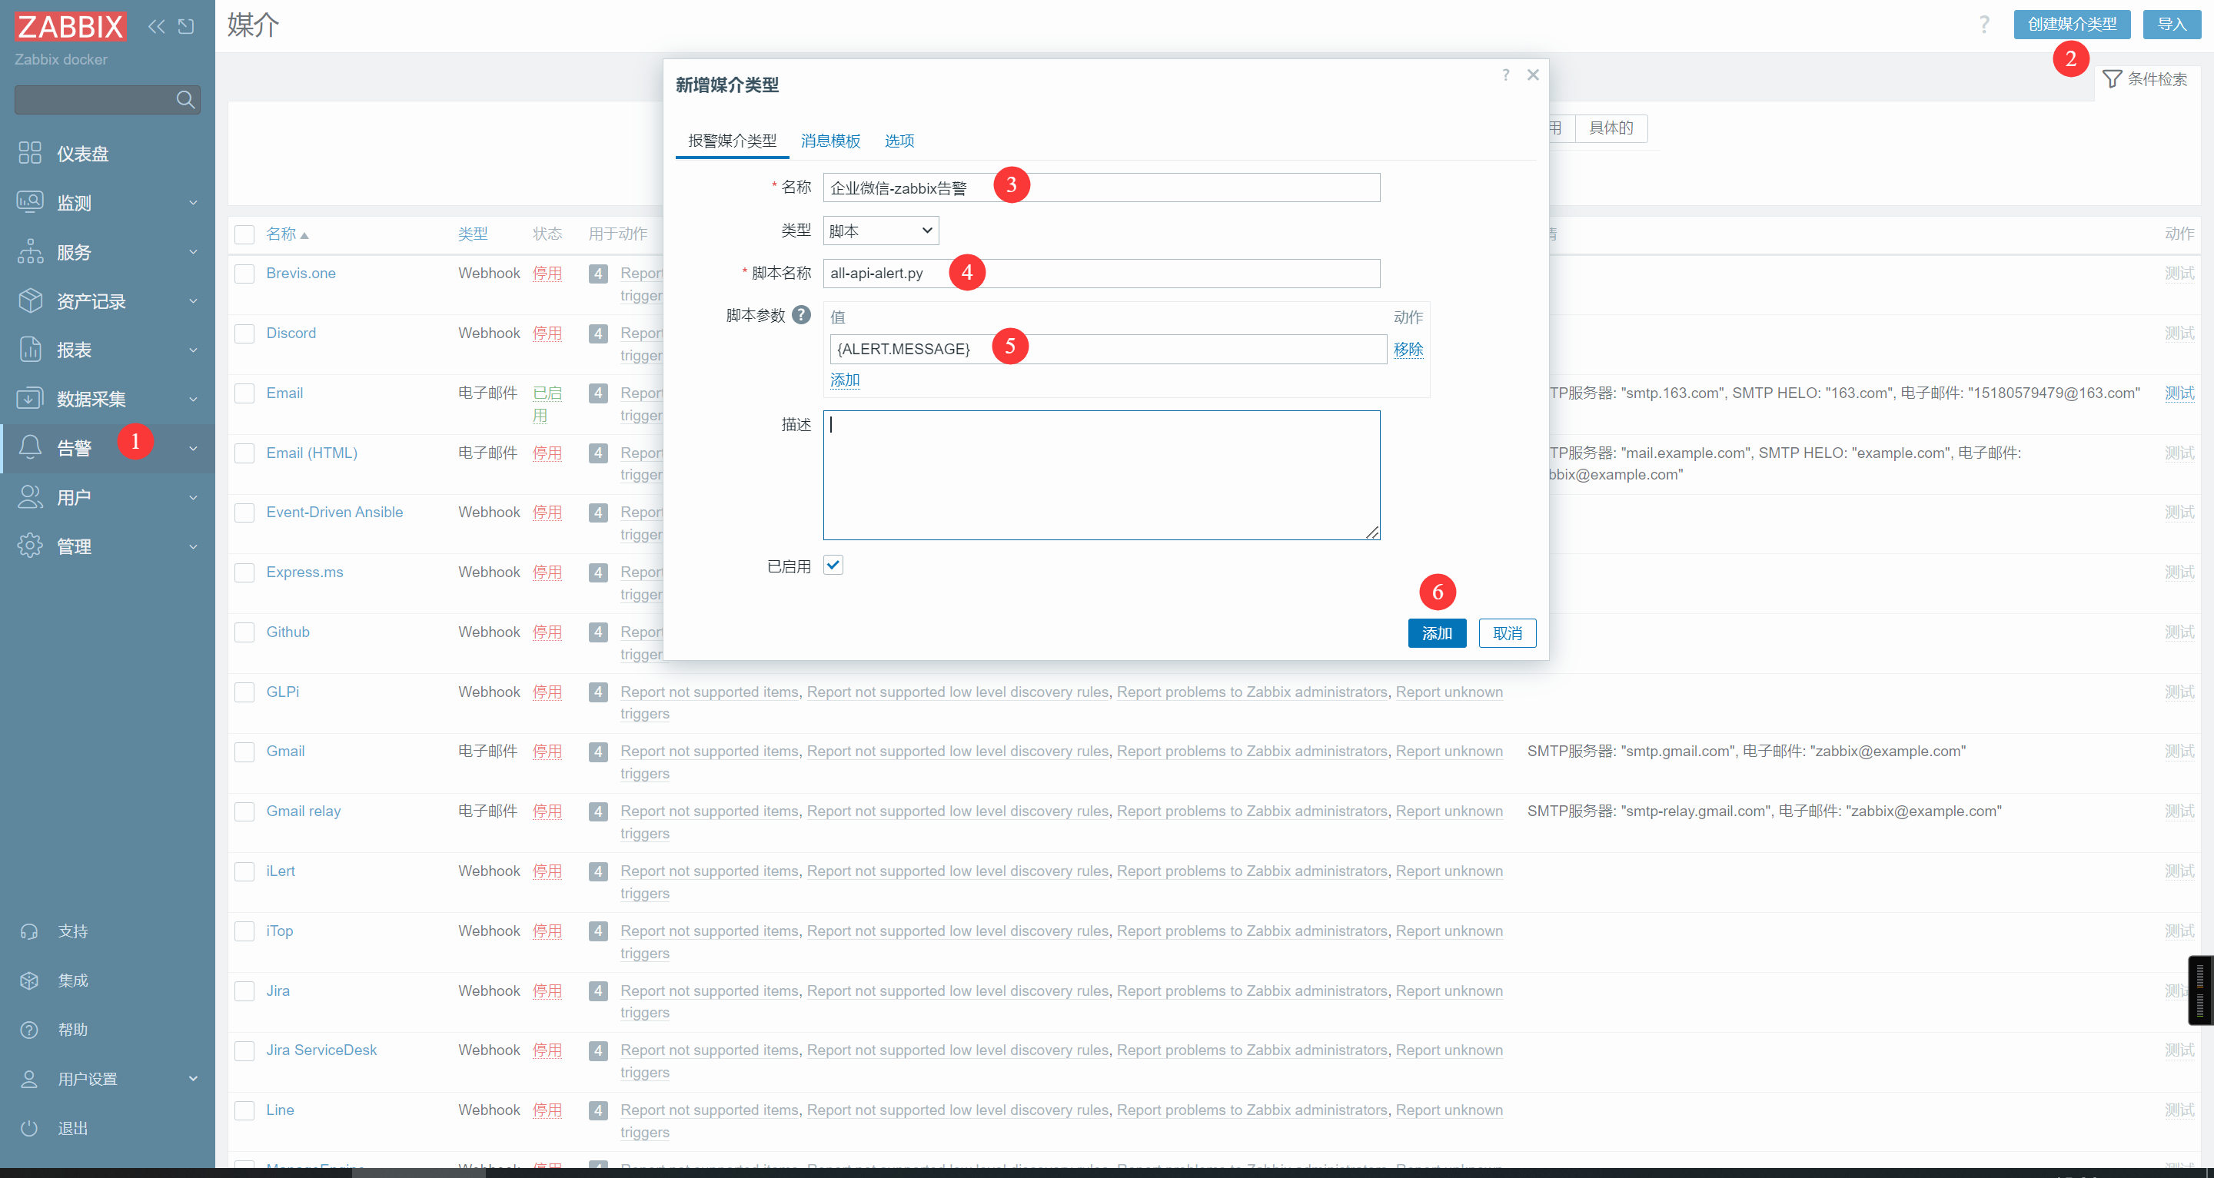This screenshot has width=2214, height=1178.
Task: Click the dialog help question mark
Action: [x=1506, y=75]
